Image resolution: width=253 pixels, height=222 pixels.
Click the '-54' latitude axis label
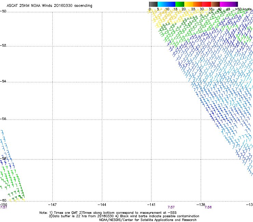point(3,81)
